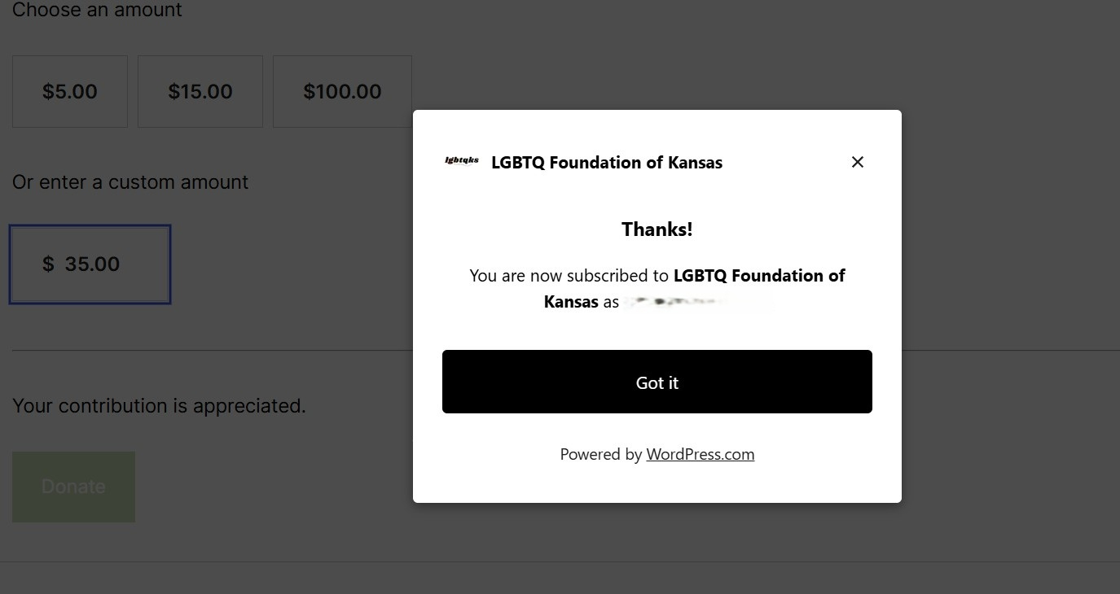
Task: Click the green Donate button
Action: pos(73,487)
